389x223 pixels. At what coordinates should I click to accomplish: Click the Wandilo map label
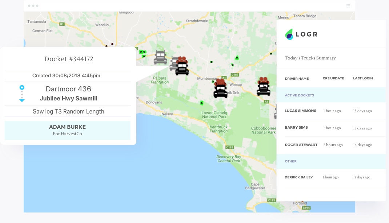click(x=102, y=25)
